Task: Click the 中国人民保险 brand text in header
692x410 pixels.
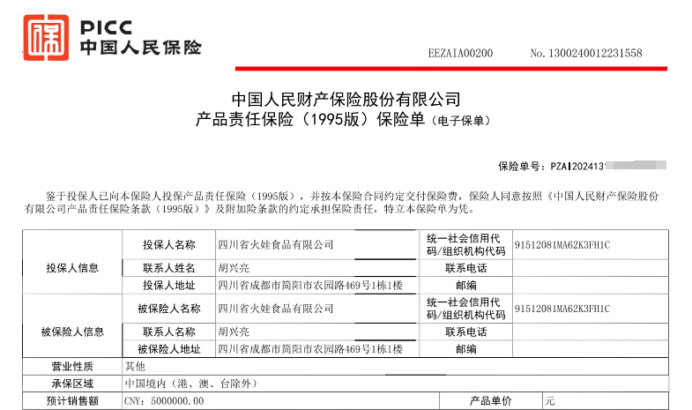Action: 140,47
